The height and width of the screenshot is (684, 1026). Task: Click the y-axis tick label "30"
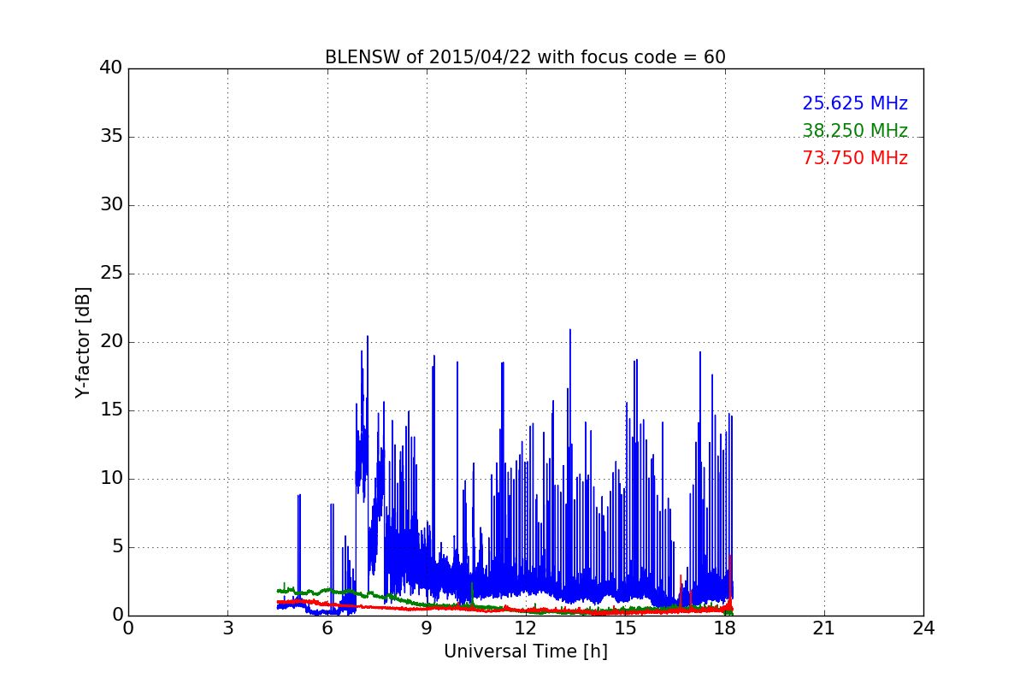111,205
